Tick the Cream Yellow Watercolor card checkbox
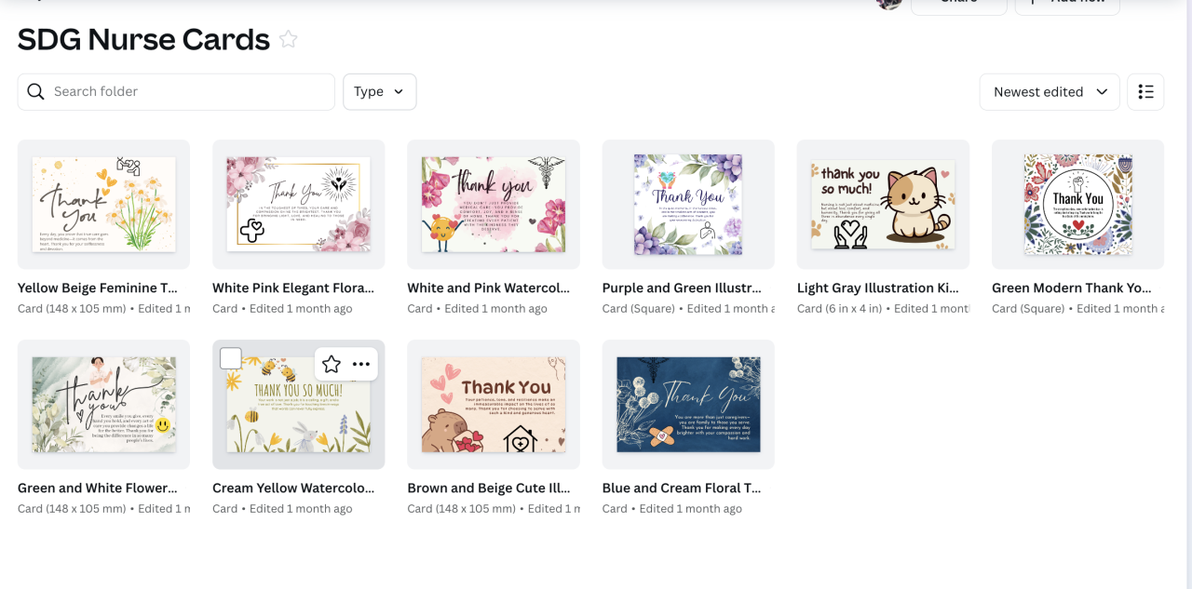Viewport: 1192px width, 589px height. tap(231, 358)
